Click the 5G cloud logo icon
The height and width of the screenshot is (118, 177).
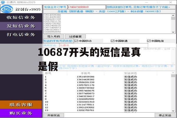(x=7, y=9)
